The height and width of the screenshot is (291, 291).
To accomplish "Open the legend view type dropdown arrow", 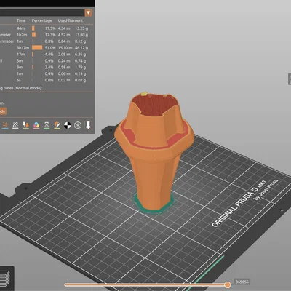I will [88, 13].
